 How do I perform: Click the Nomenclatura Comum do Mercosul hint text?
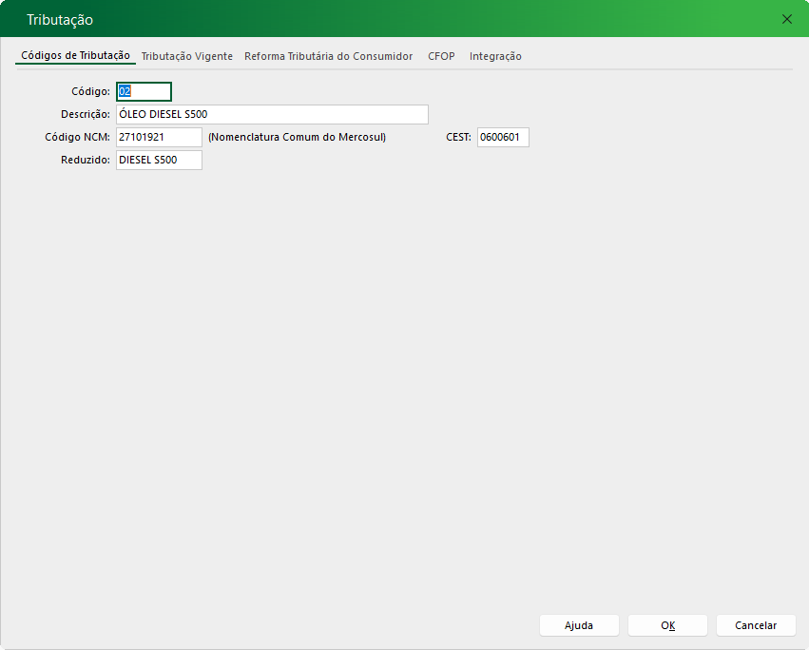[x=297, y=138]
